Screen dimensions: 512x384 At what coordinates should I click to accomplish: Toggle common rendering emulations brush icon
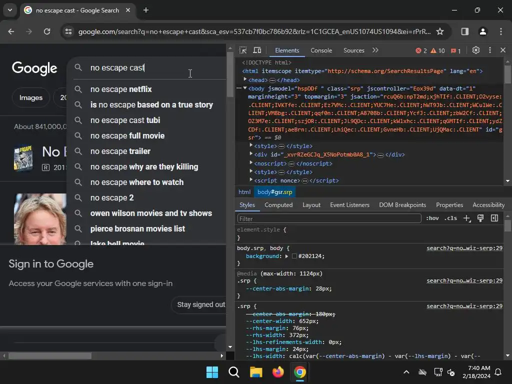(x=480, y=218)
